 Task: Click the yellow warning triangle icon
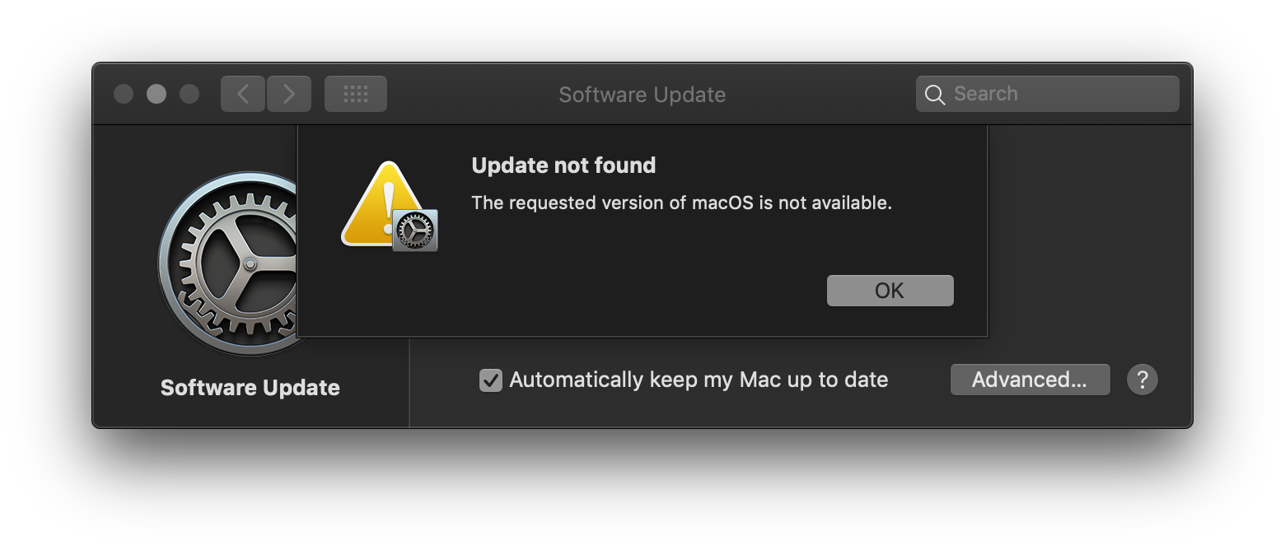384,205
